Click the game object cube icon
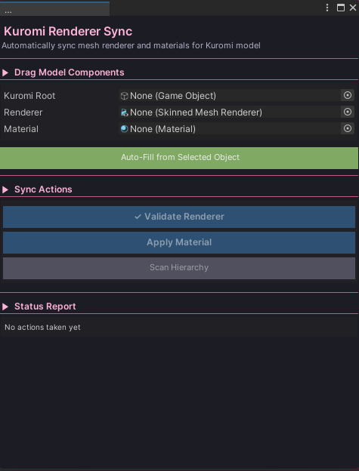 coord(124,96)
